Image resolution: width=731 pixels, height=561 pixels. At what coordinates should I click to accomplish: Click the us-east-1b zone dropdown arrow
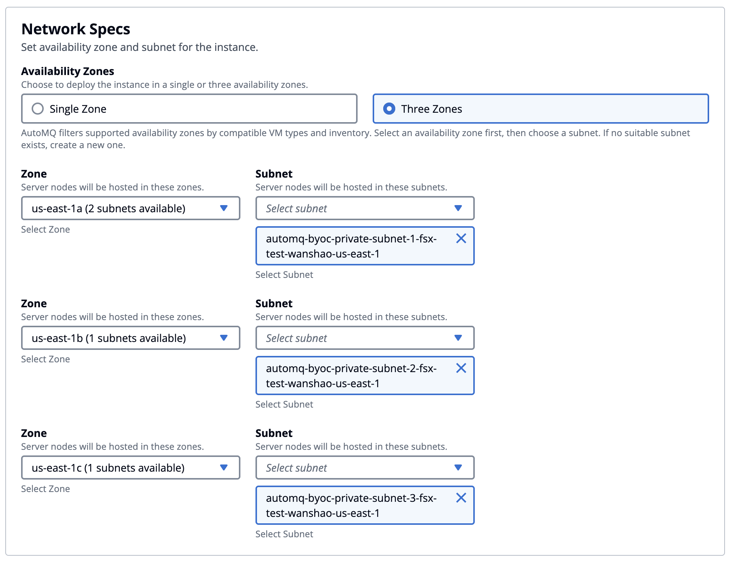pos(224,338)
